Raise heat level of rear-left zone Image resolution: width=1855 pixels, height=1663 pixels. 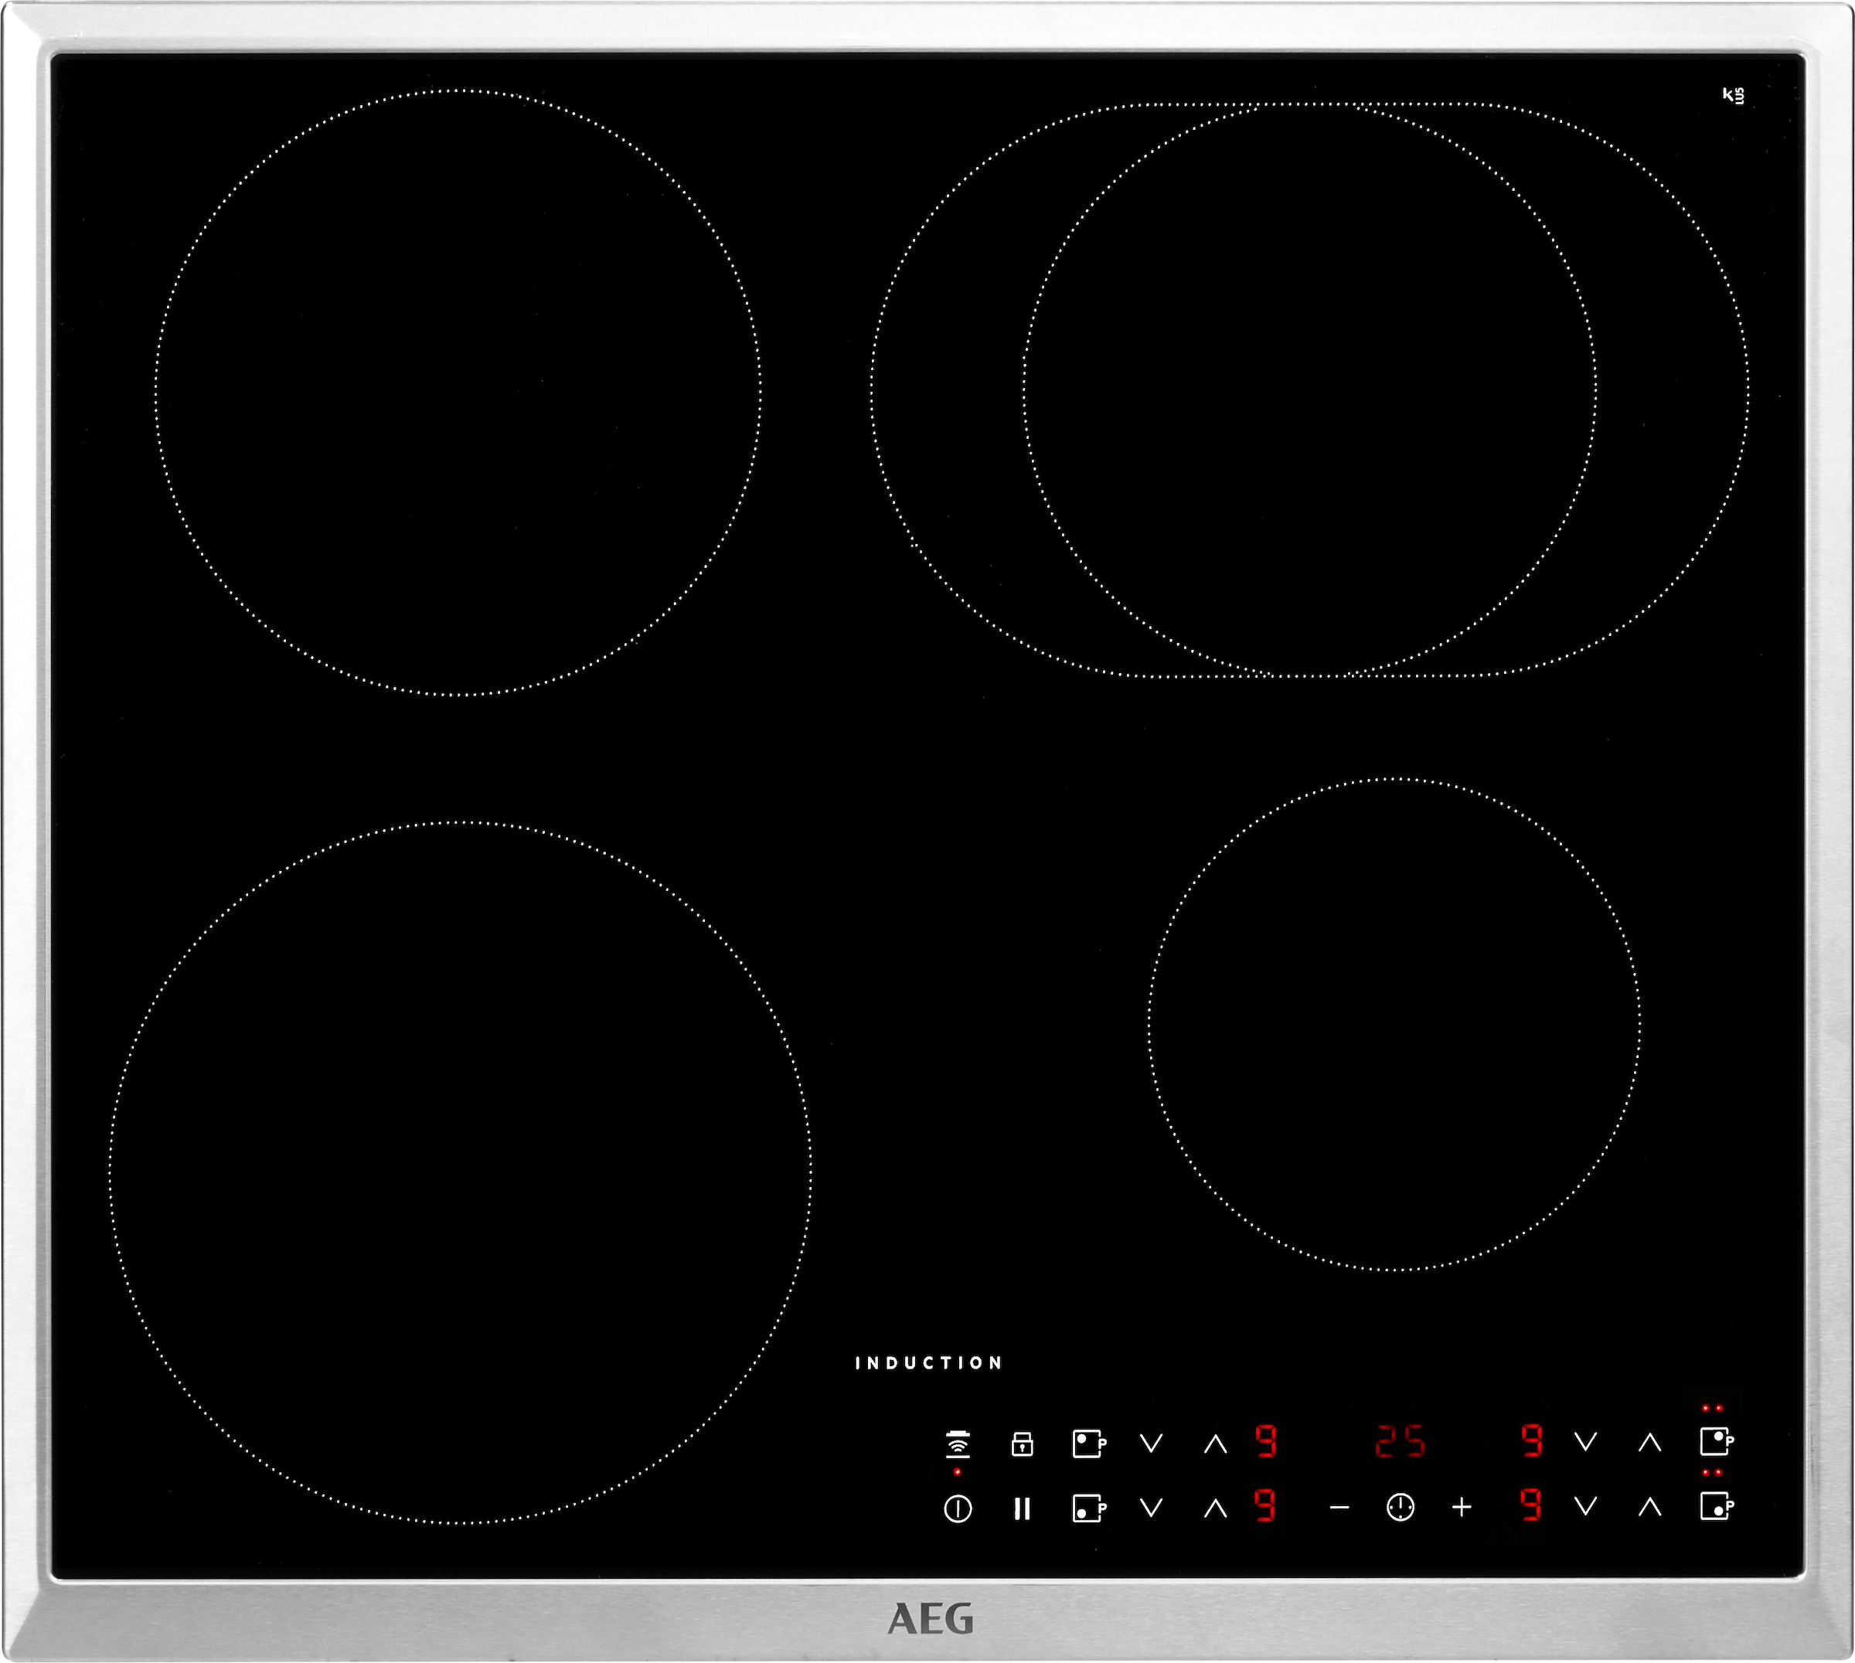(1215, 1444)
